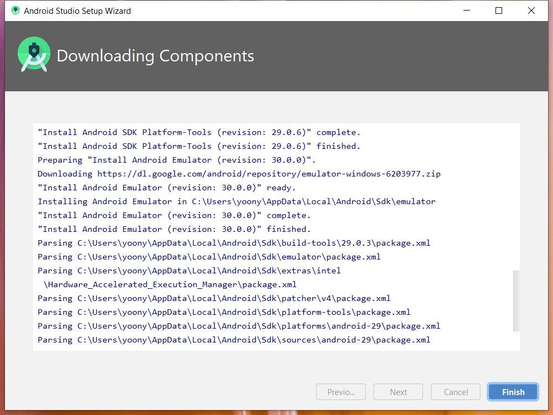This screenshot has width=553, height=415.
Task: Click the Previous button
Action: [x=341, y=392]
